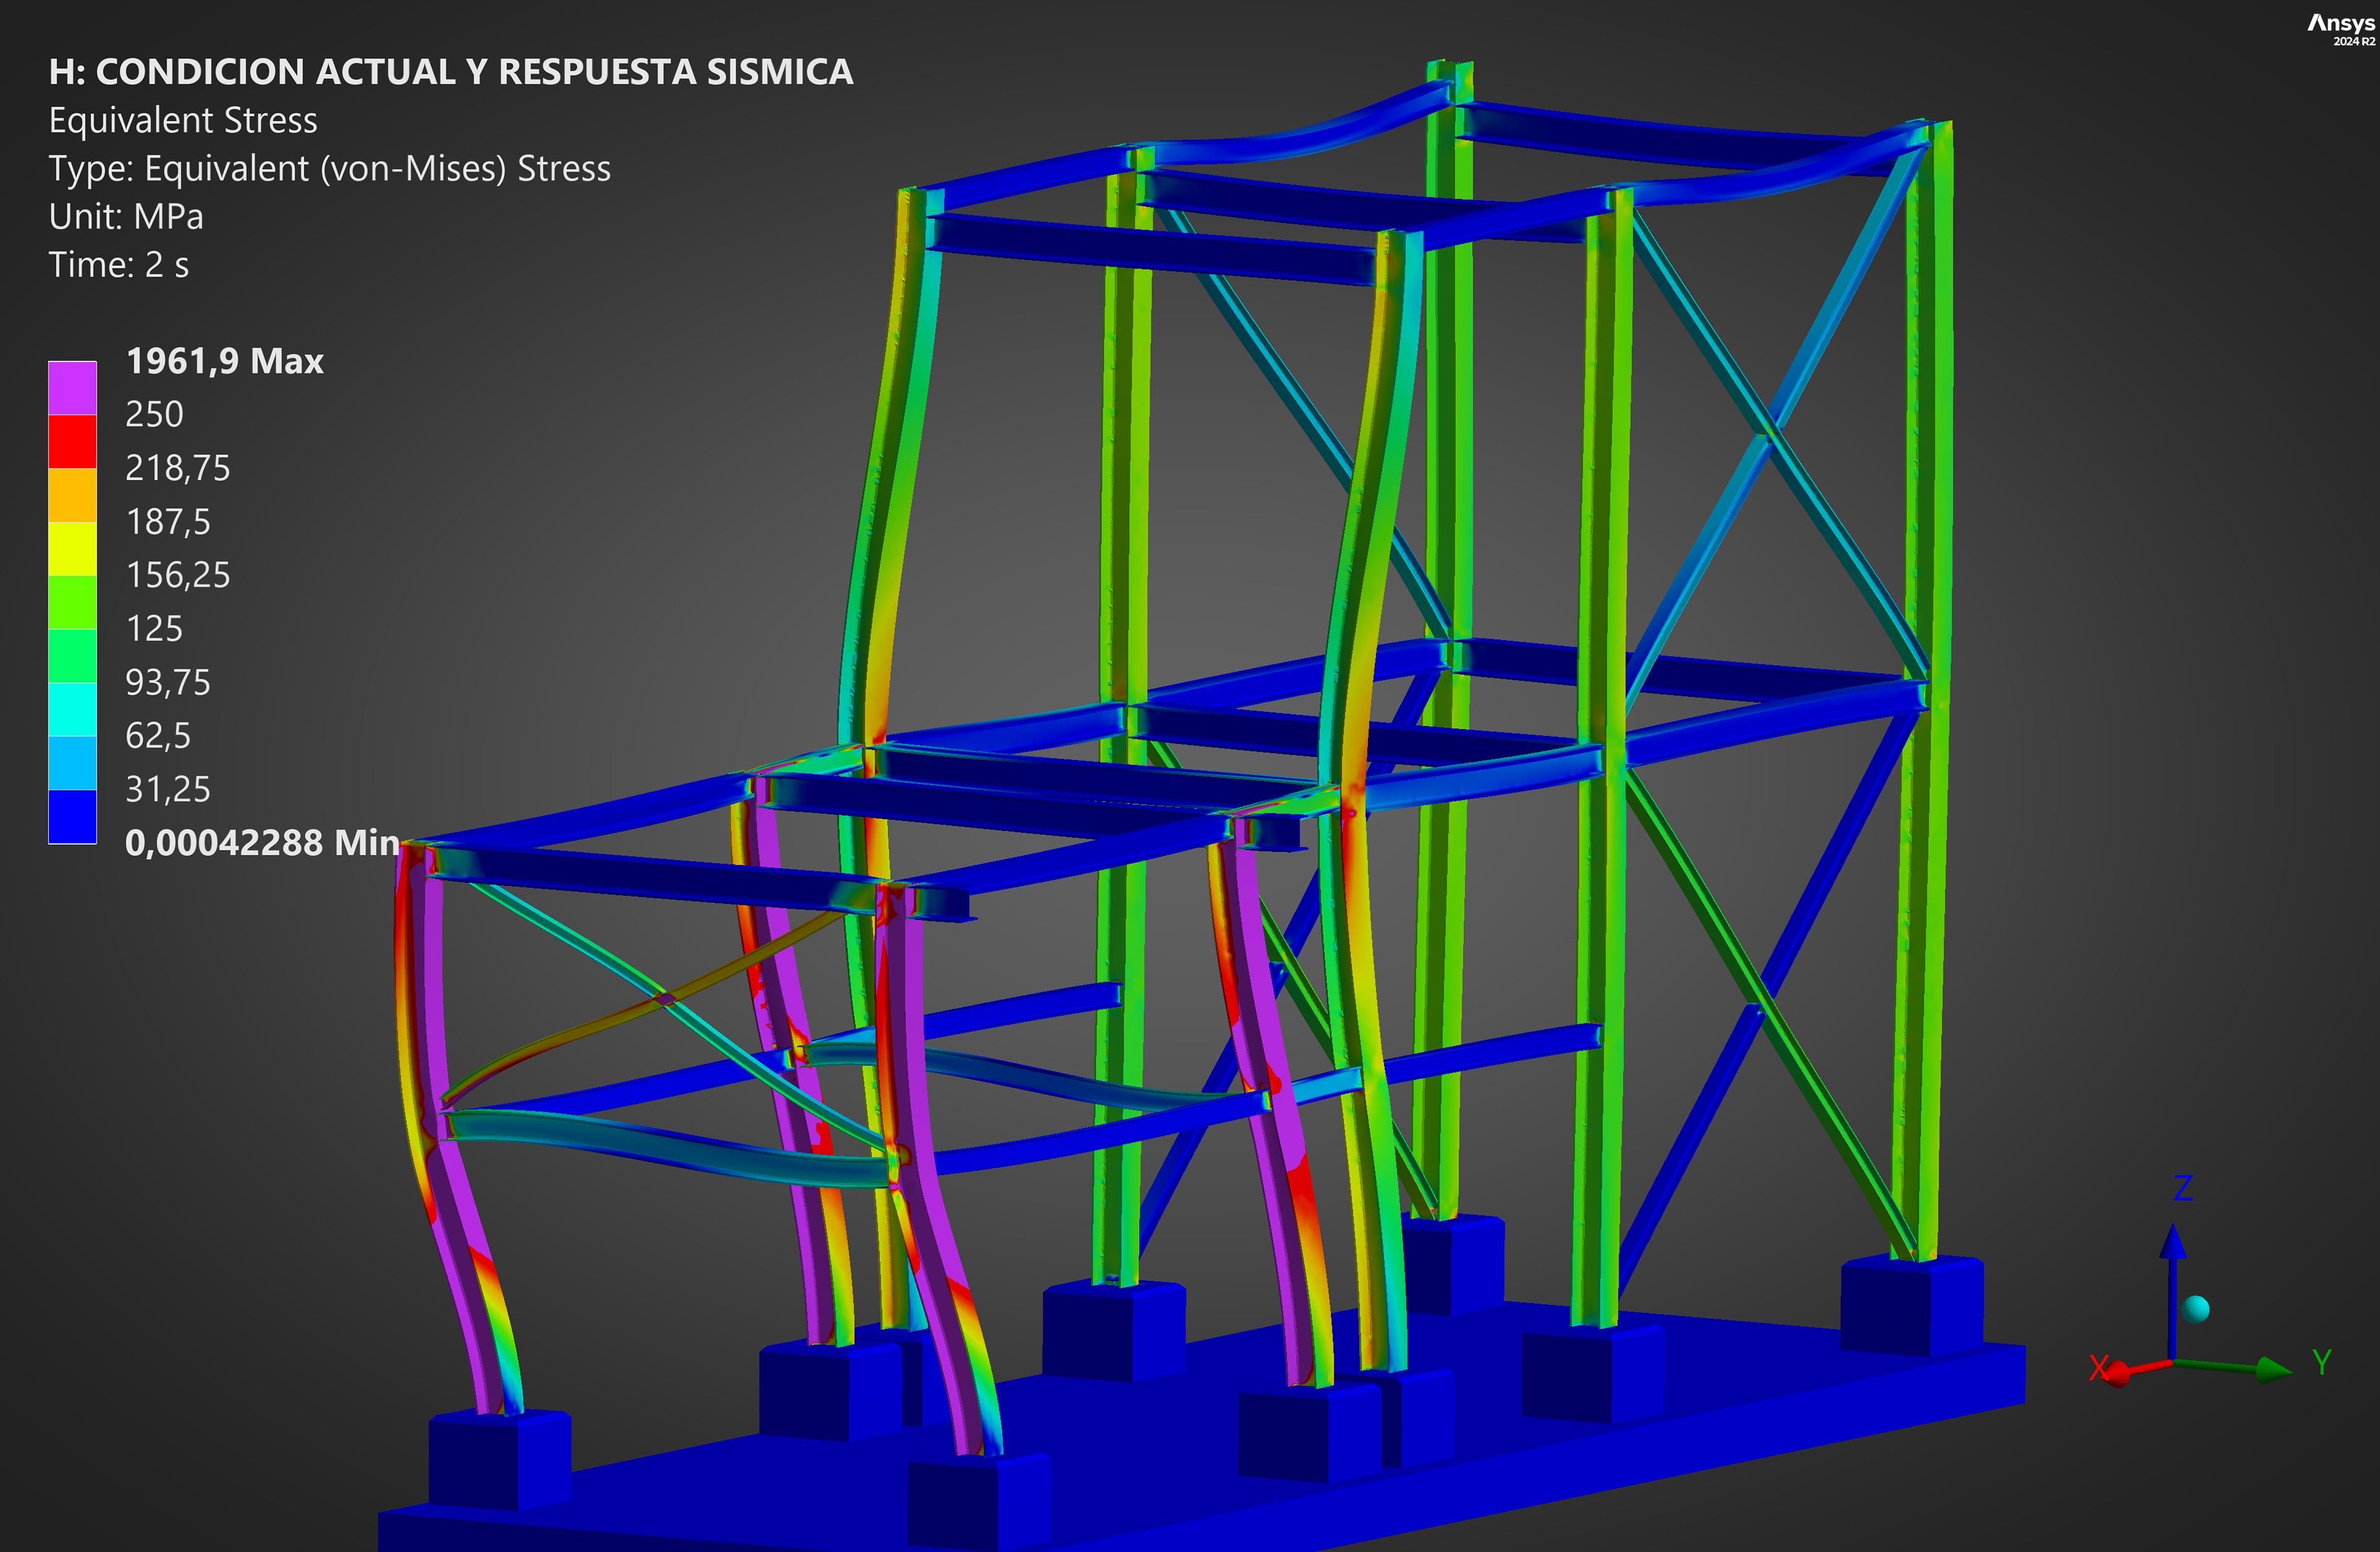Screen dimensions: 2380x1552
Task: Click the 125 legend value label
Action: (154, 629)
